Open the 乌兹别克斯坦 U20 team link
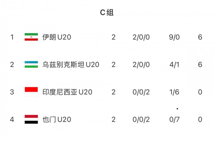Viewport: 214px width, 142px height. 70,65
